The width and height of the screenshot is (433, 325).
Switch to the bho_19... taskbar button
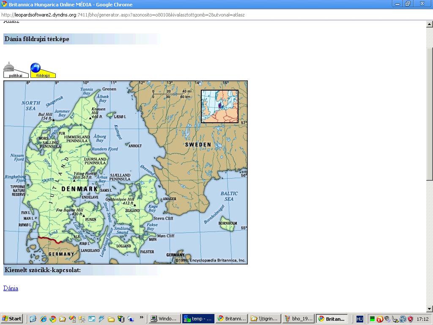pos(298,319)
